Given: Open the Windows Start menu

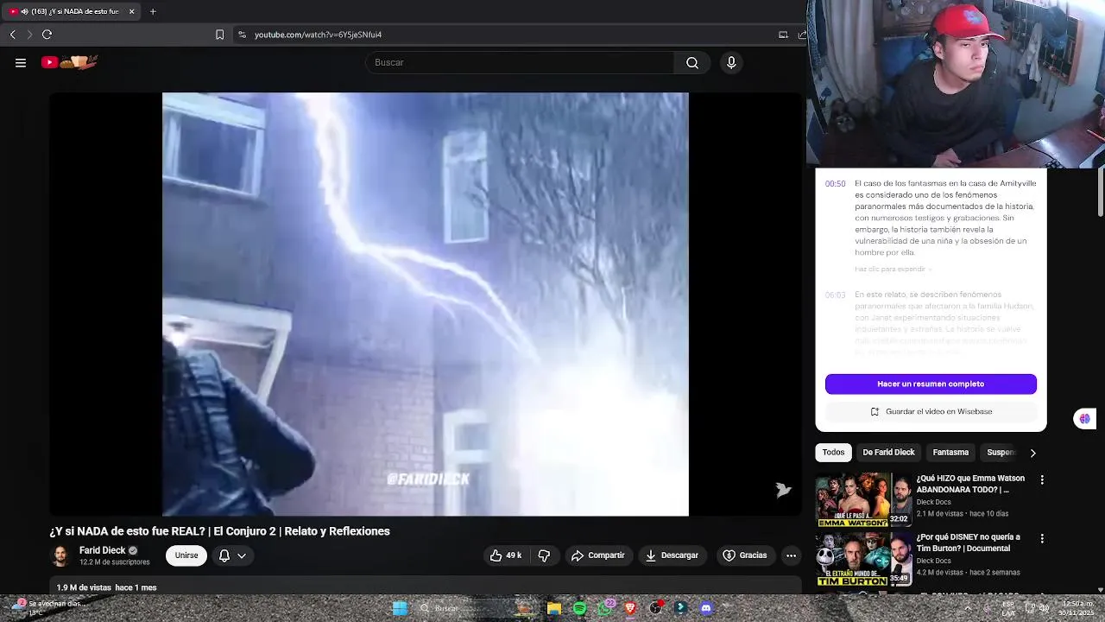Looking at the screenshot, I should point(400,608).
